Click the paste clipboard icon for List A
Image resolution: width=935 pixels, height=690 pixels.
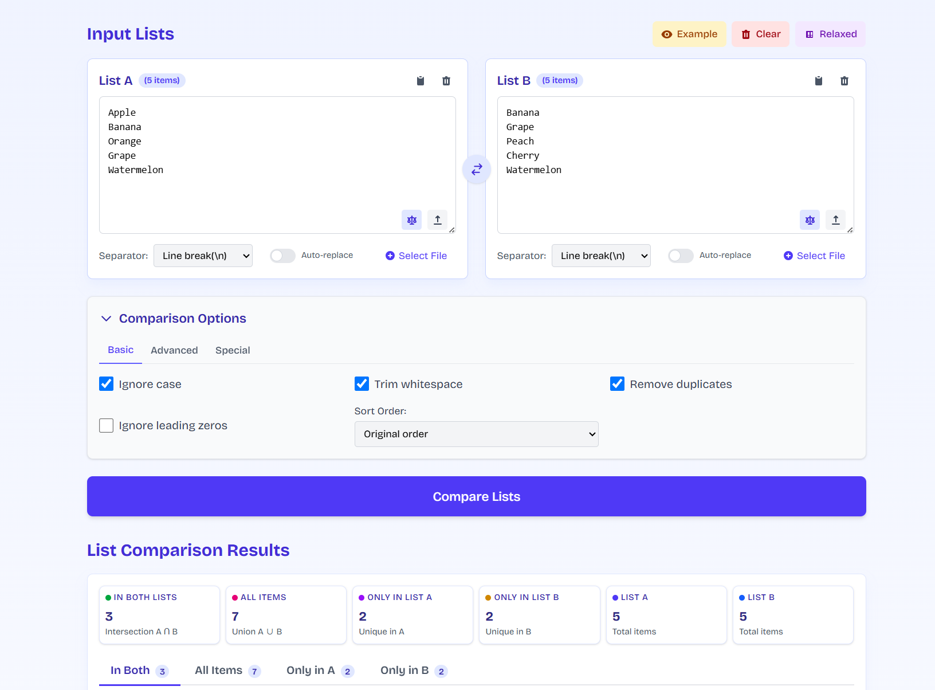pos(421,81)
